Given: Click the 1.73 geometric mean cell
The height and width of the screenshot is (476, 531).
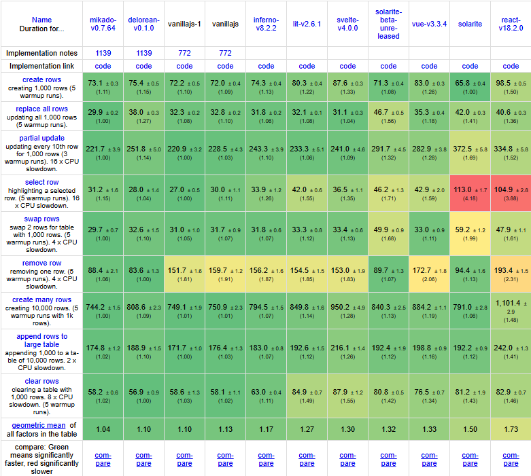Looking at the screenshot, I should (x=511, y=429).
